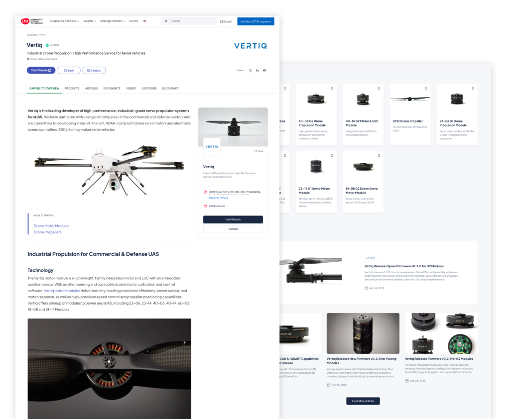The image size is (510, 419).
Task: Jump to the Drone Propellers section
Action: click(47, 232)
